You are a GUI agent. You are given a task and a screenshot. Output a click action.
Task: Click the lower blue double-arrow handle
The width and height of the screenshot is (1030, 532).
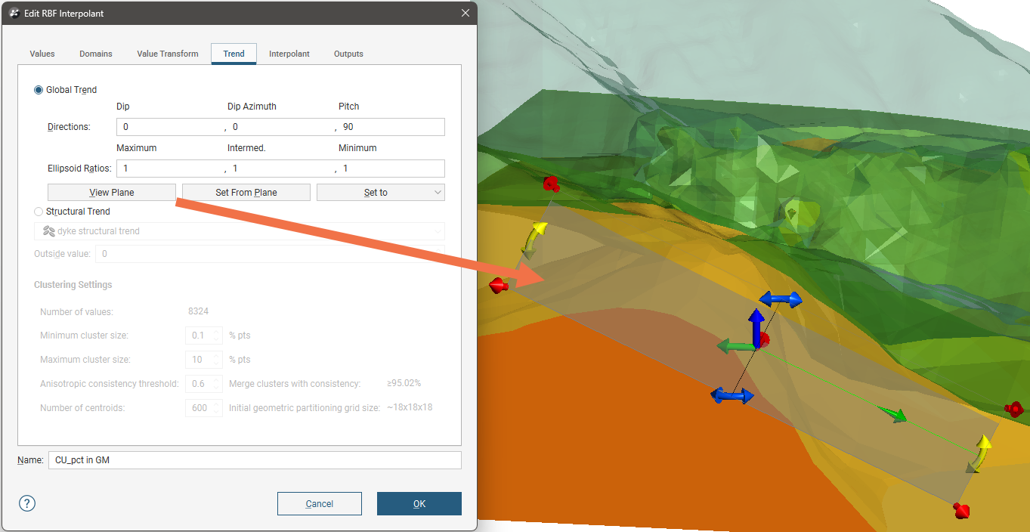(x=732, y=395)
